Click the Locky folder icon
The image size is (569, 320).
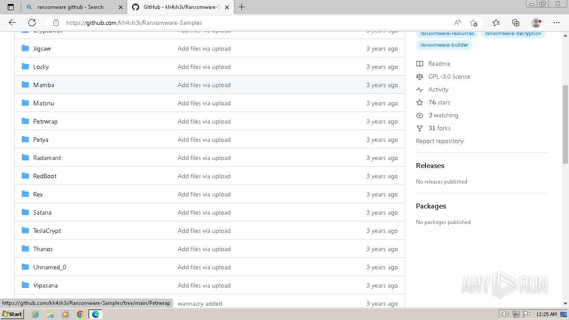click(25, 66)
